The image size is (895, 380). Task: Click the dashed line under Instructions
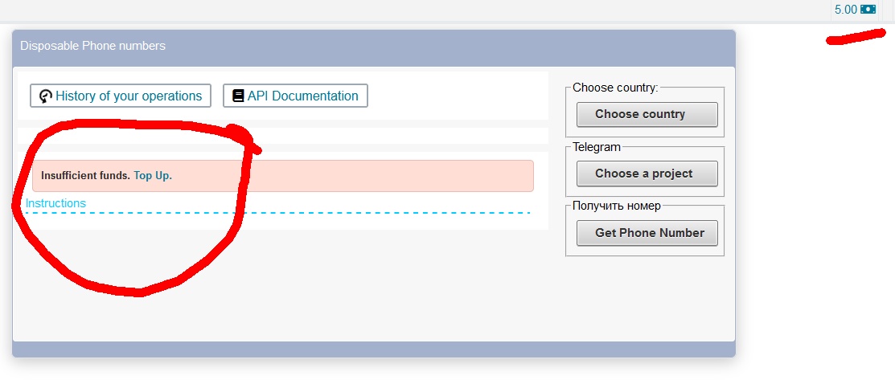click(278, 213)
